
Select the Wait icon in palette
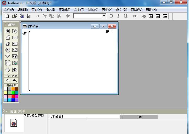pos(8,50)
